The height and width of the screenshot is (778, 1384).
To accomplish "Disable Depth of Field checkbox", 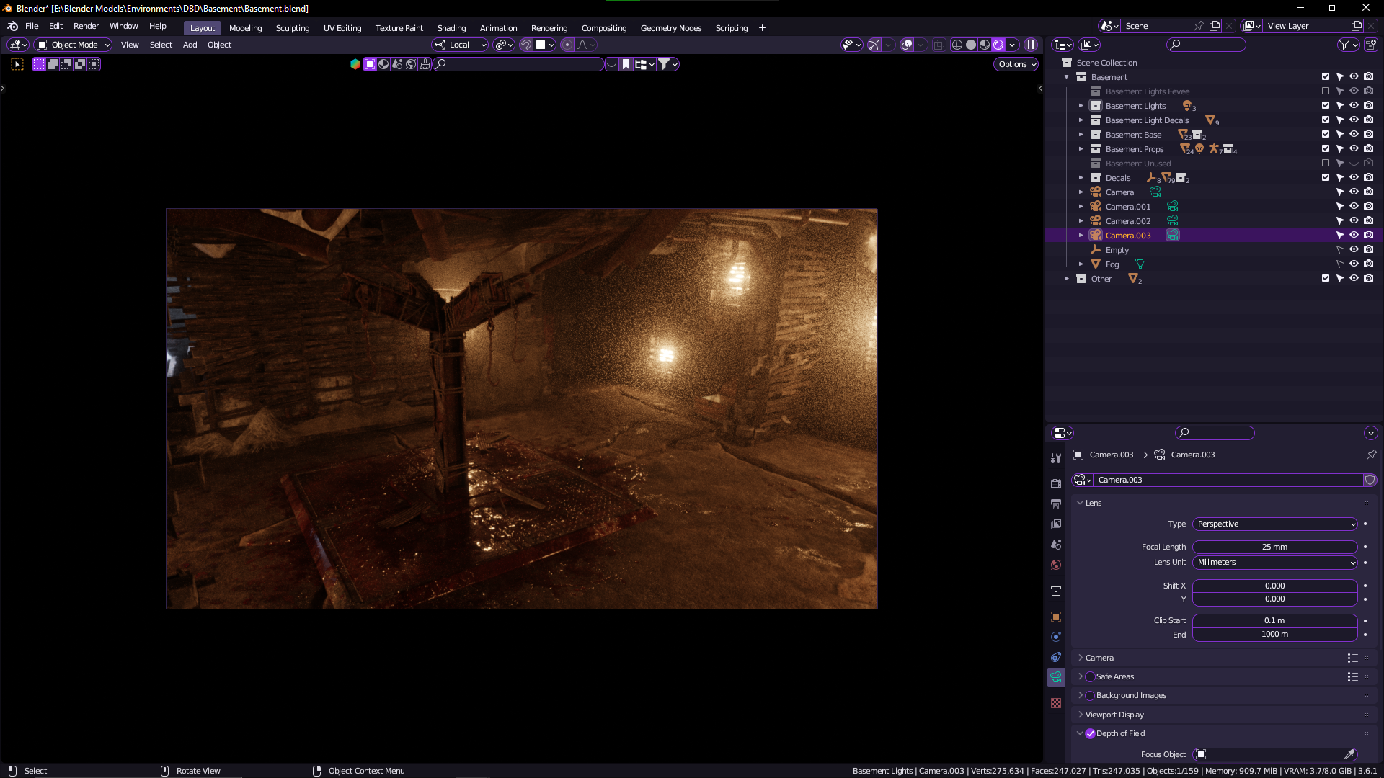I will [1090, 733].
